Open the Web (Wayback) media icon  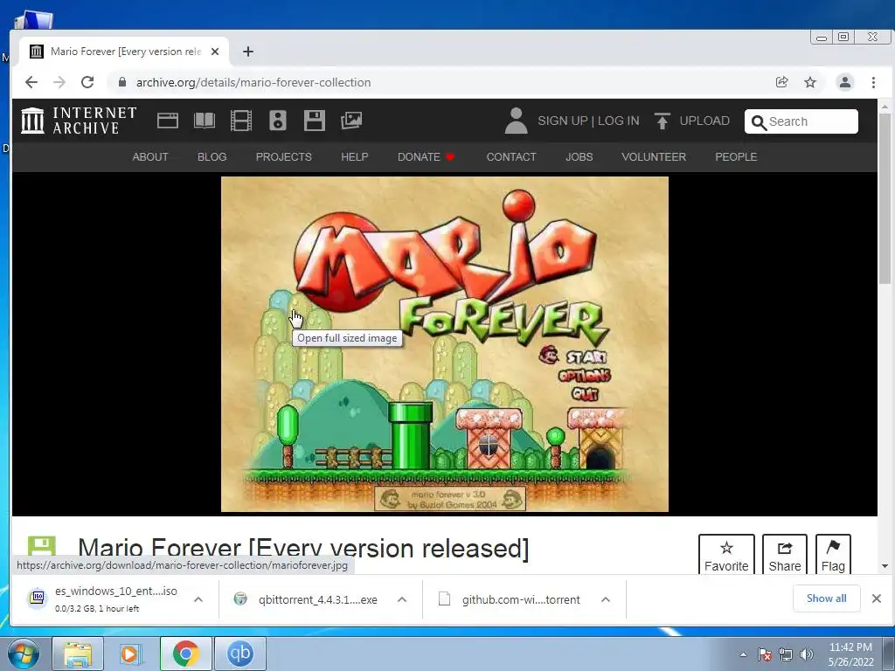pyautogui.click(x=168, y=121)
